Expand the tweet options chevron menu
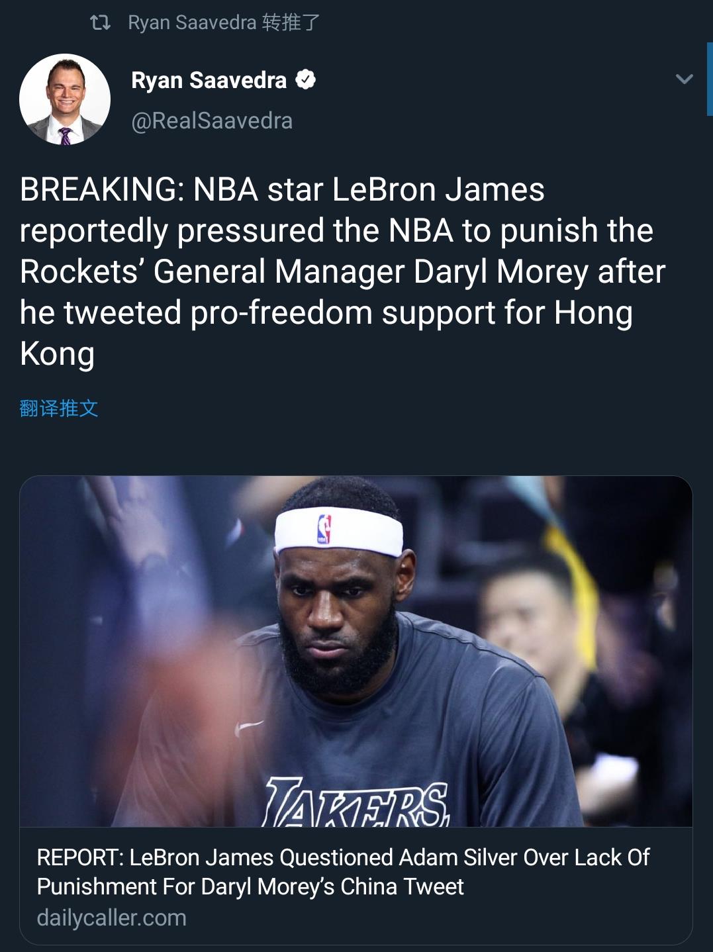This screenshot has height=952, width=713. coord(684,79)
